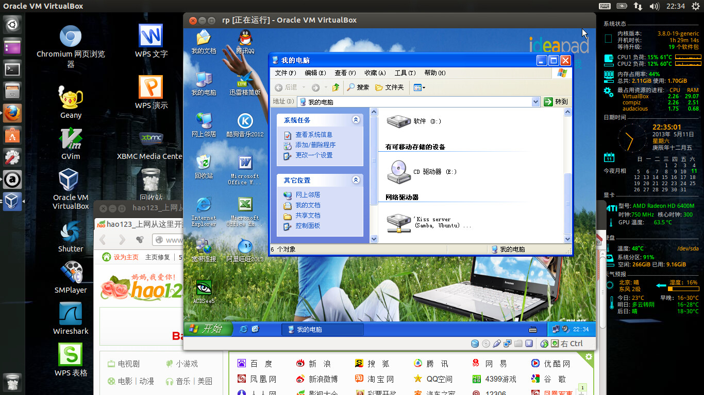Collapse the 其它位置 panel in 我的电脑
704x395 pixels.
[356, 180]
